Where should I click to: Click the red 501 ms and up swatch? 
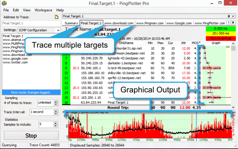(221, 38)
